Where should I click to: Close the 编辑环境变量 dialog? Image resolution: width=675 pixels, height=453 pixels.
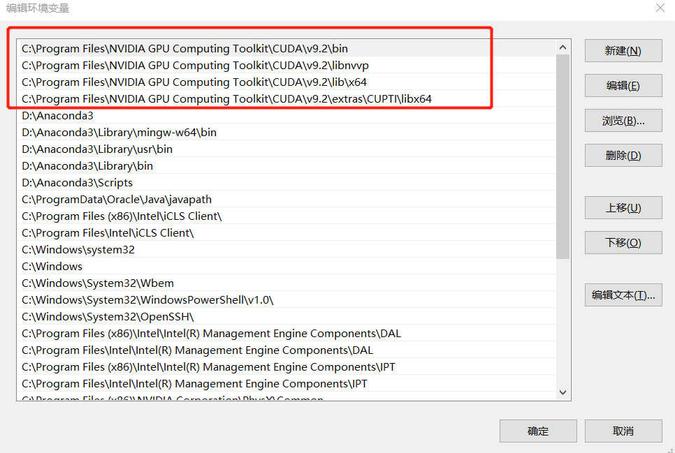coord(660,8)
